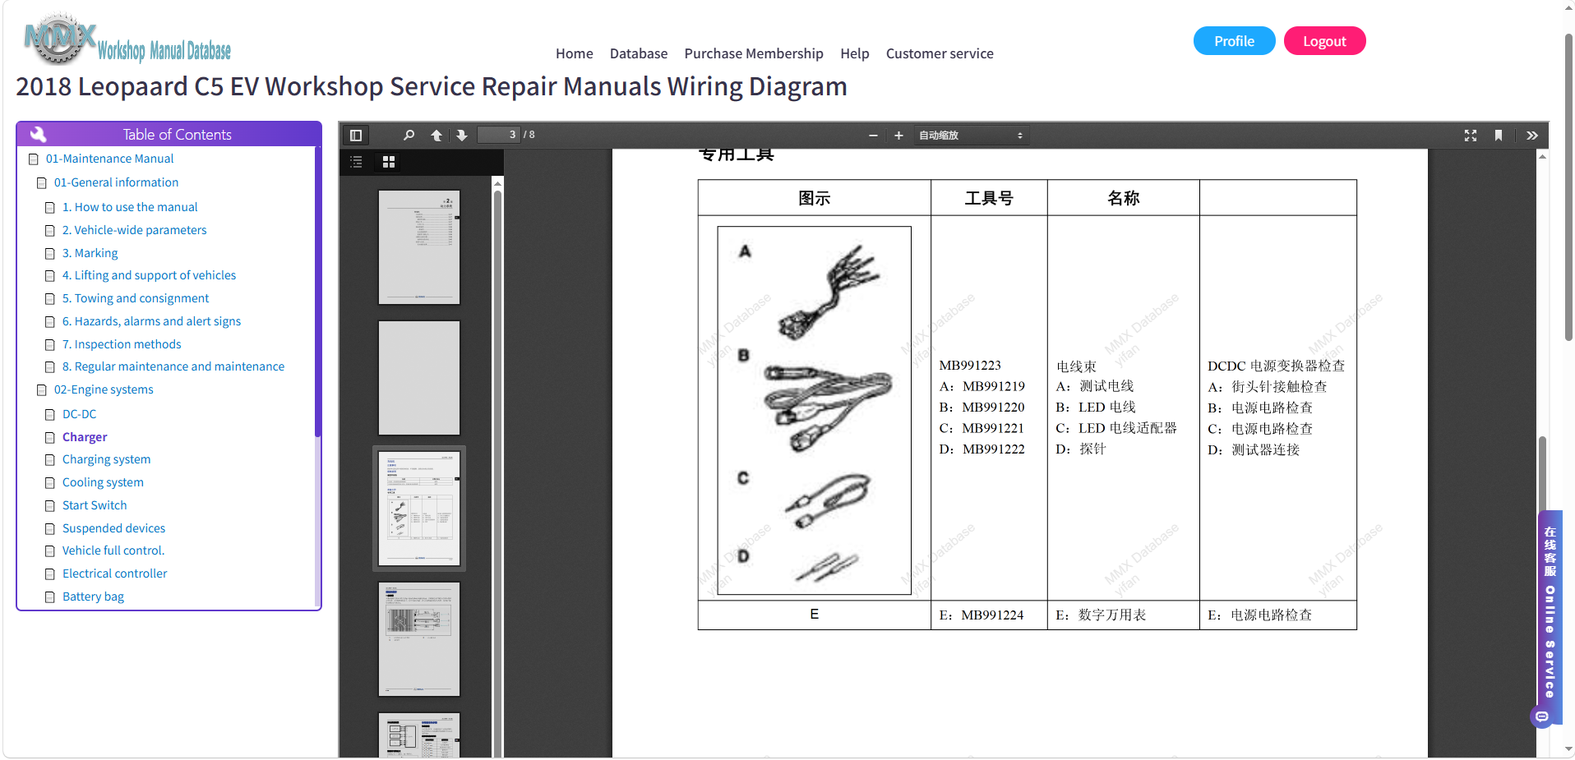Click the Logout button
This screenshot has width=1575, height=760.
click(x=1324, y=41)
